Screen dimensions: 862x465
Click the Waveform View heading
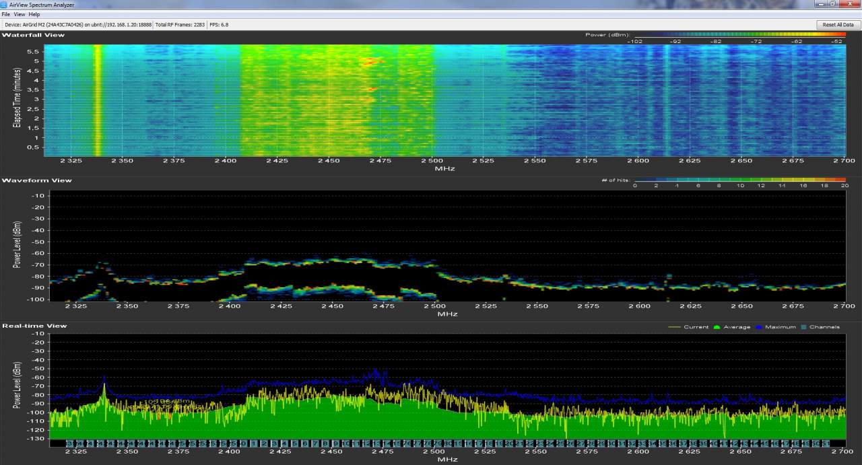coord(37,180)
